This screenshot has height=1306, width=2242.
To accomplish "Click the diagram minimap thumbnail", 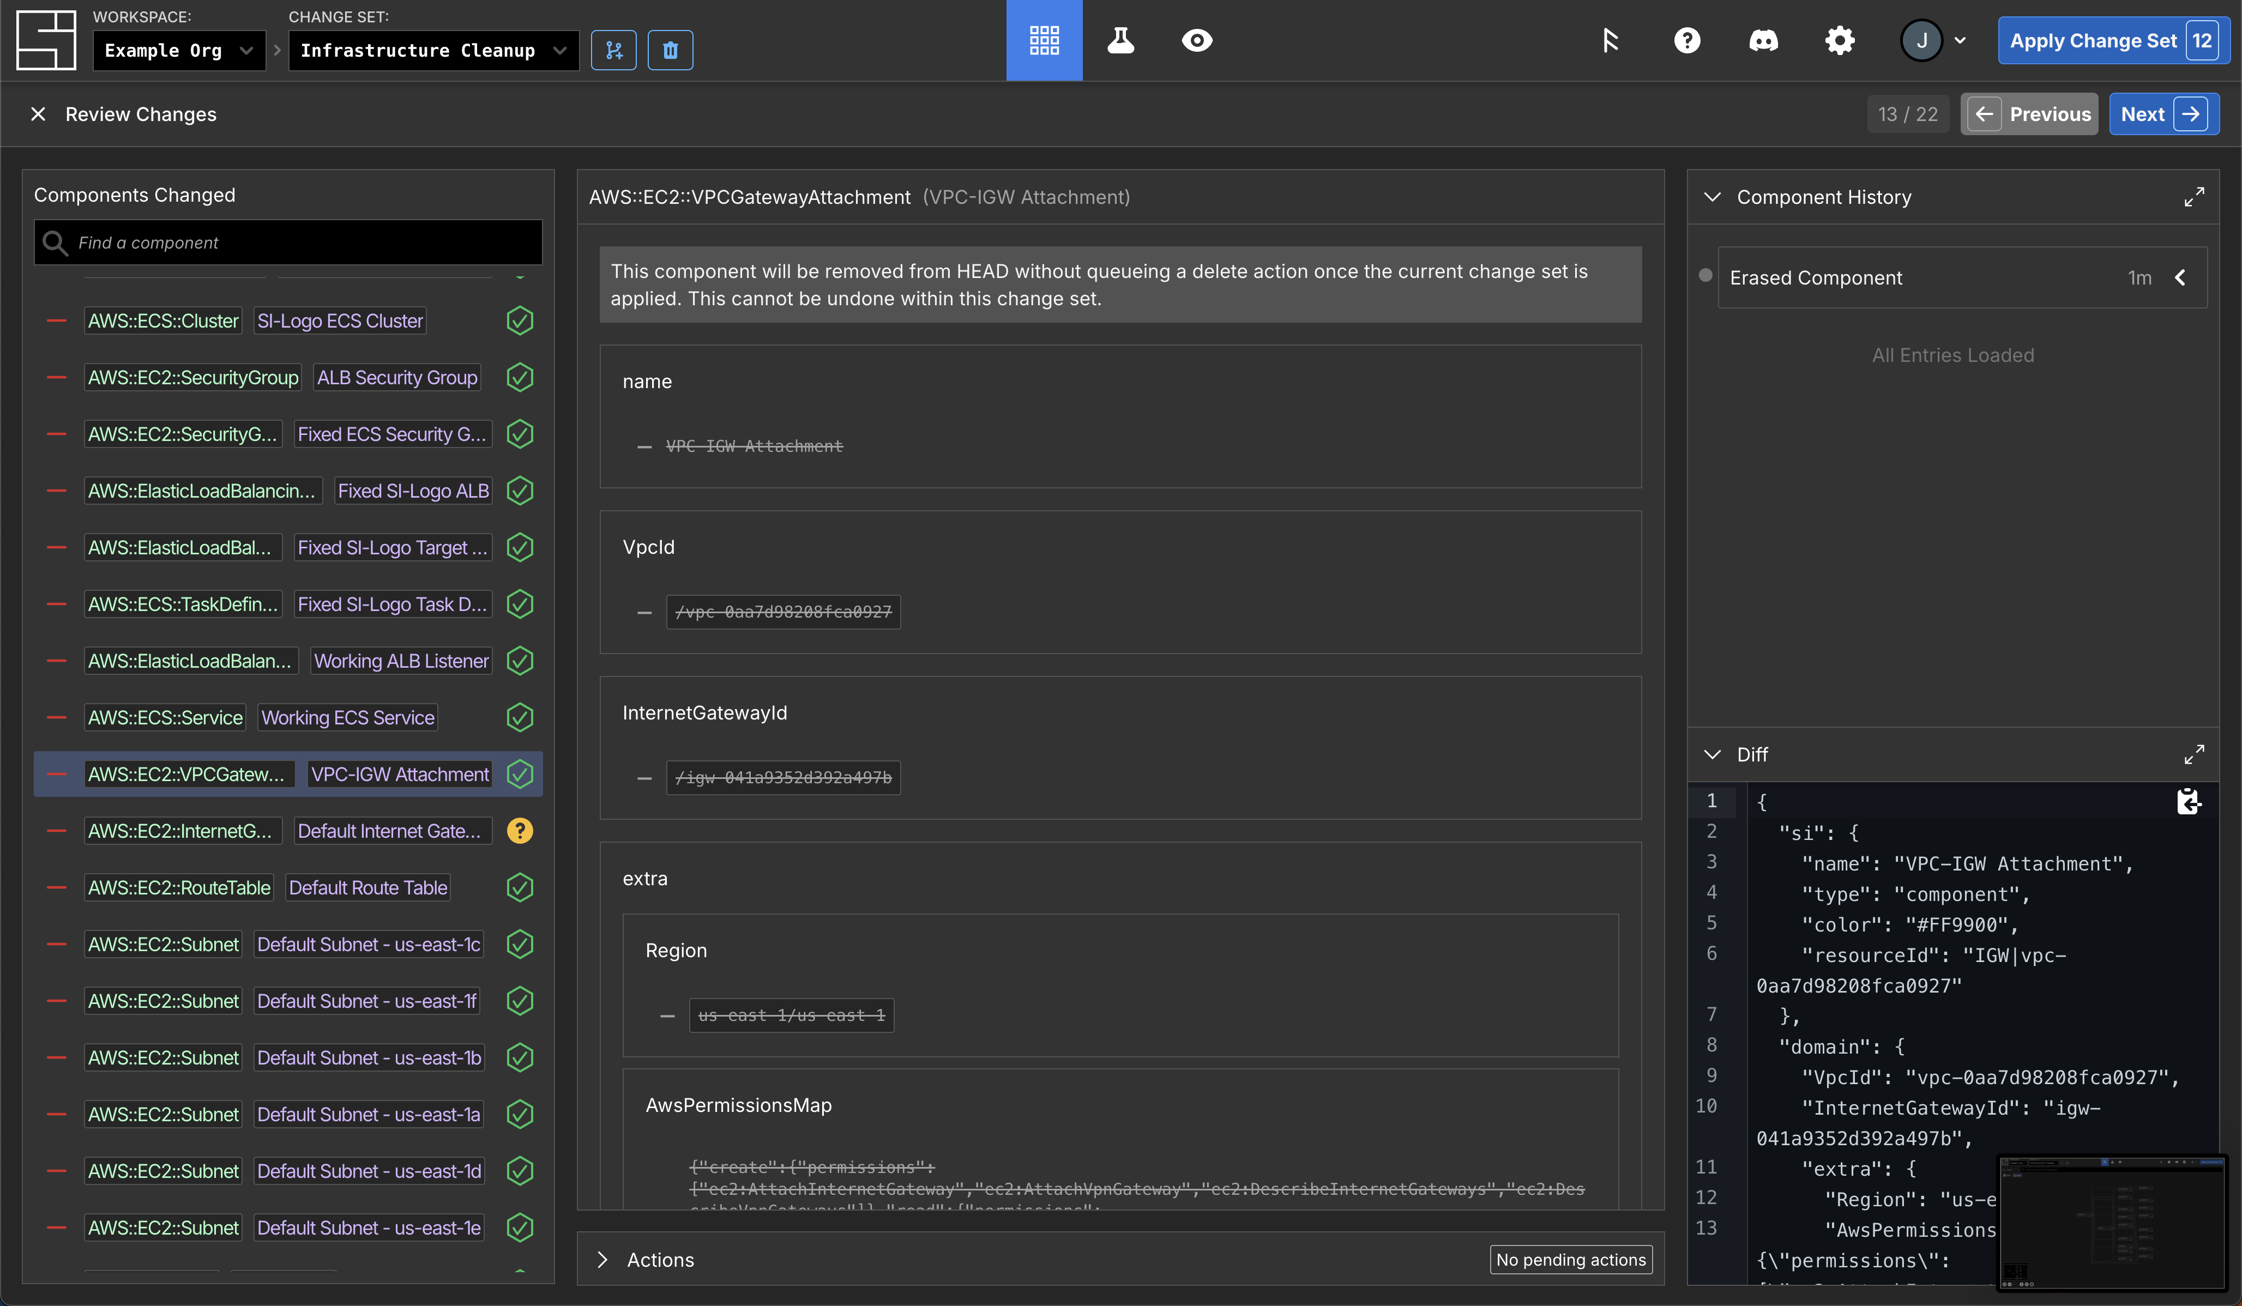I will [2113, 1223].
